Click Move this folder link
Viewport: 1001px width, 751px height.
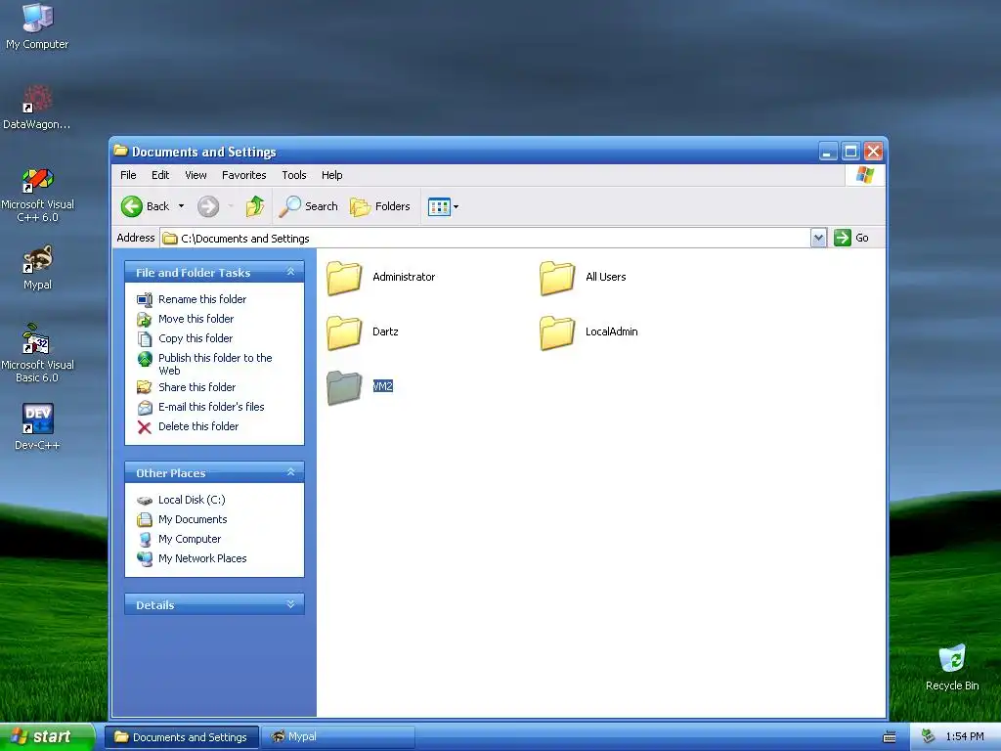pyautogui.click(x=196, y=319)
